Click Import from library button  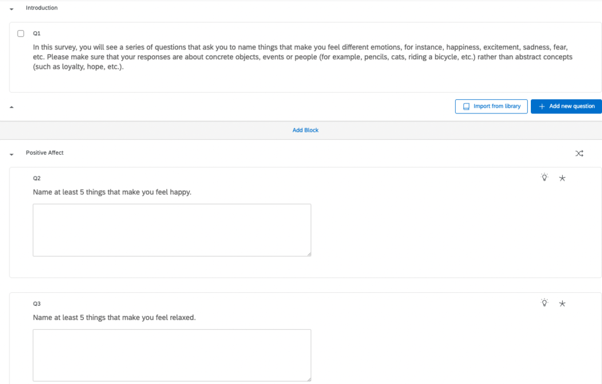coord(491,106)
